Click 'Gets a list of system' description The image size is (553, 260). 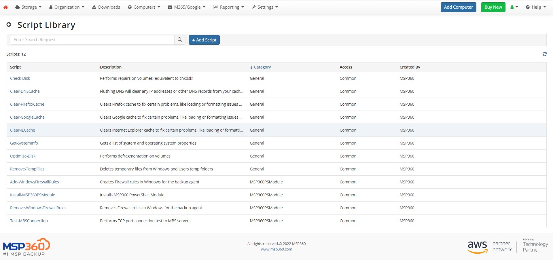point(148,143)
